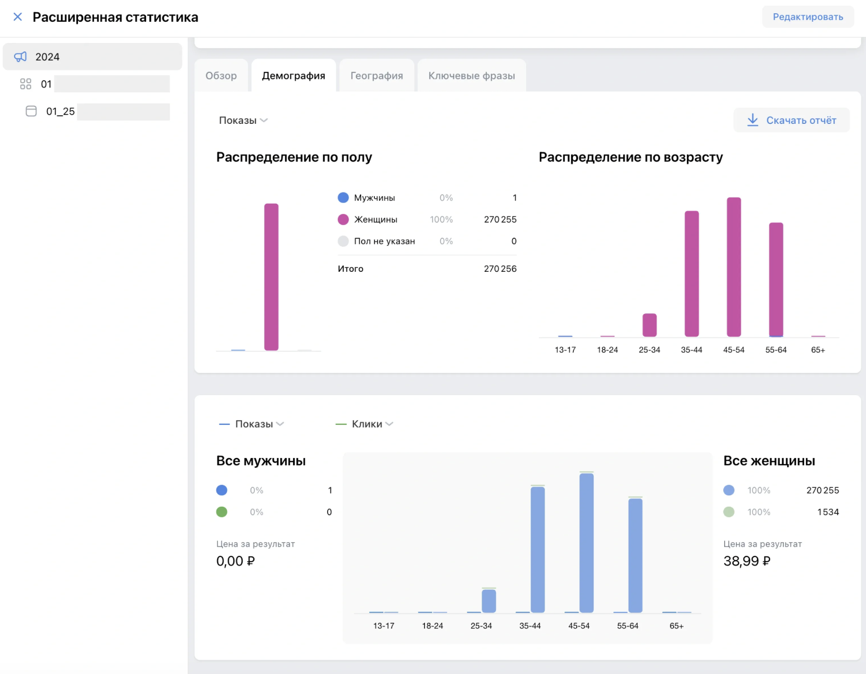Click the 45-54 bar in age distribution
Image resolution: width=866 pixels, height=674 pixels.
[734, 267]
